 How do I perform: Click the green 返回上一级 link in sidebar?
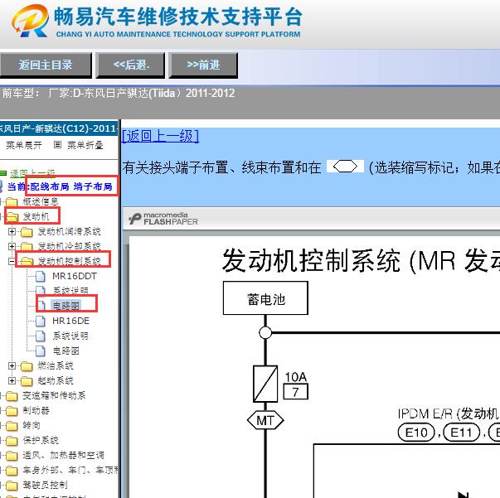click(32, 173)
